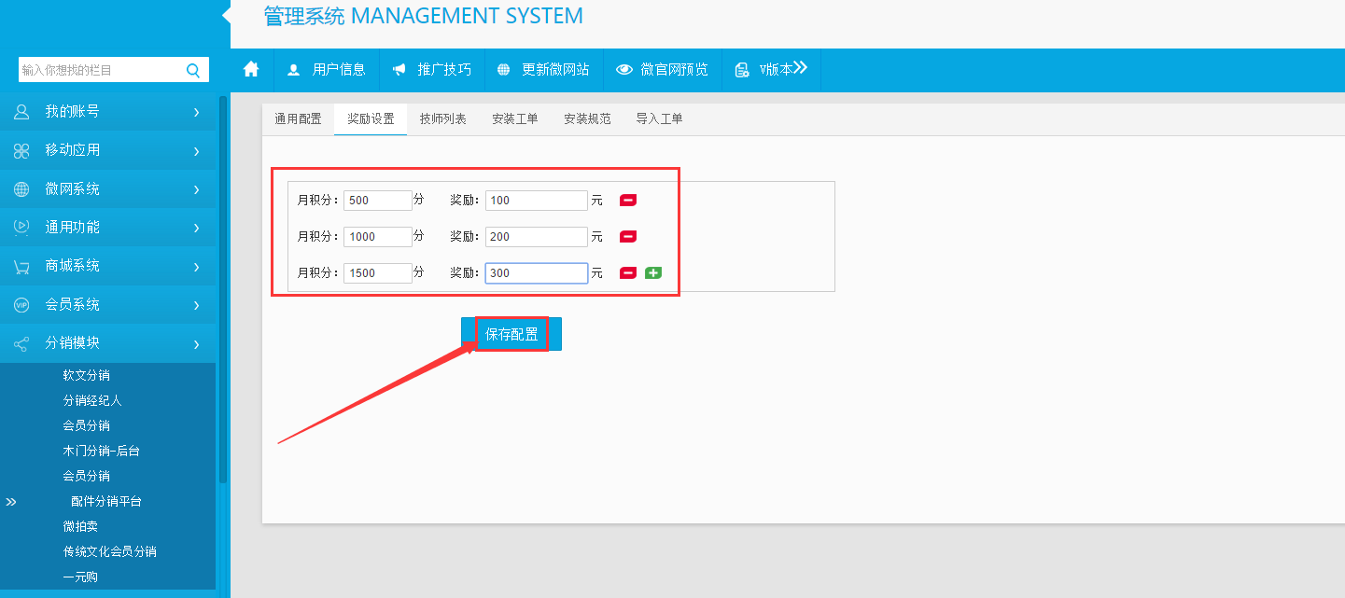
Task: Open 传统文化会员分销 in the sidebar
Action: (x=110, y=551)
